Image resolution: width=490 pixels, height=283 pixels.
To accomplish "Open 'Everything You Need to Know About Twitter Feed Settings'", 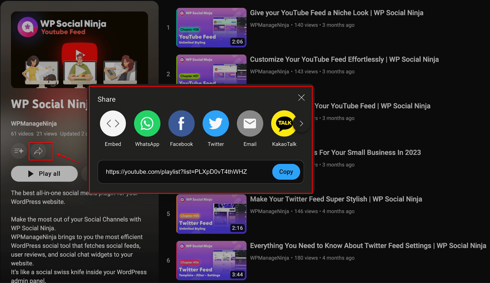I will point(368,246).
